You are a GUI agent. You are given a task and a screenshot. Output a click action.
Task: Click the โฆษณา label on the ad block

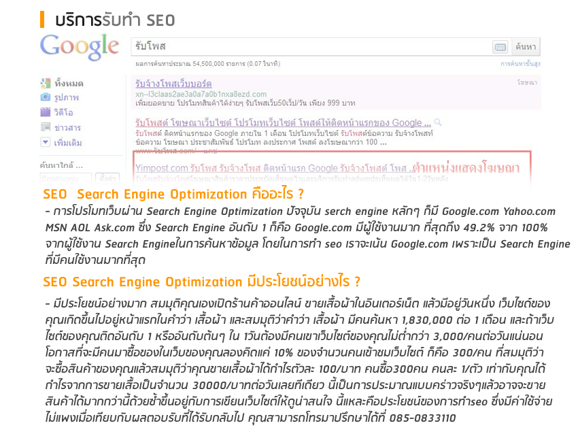(x=527, y=82)
